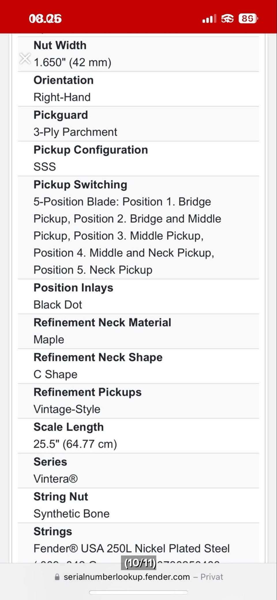Tap the Refinement Neck Shape heading
277x600 pixels.
click(x=98, y=357)
